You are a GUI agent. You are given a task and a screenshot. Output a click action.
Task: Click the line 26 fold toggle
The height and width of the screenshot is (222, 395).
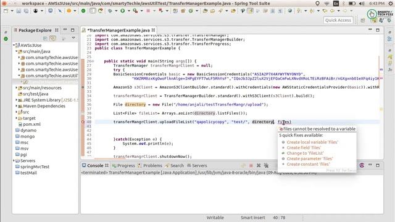point(93,61)
